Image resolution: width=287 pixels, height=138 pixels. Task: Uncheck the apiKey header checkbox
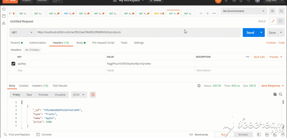(13, 63)
